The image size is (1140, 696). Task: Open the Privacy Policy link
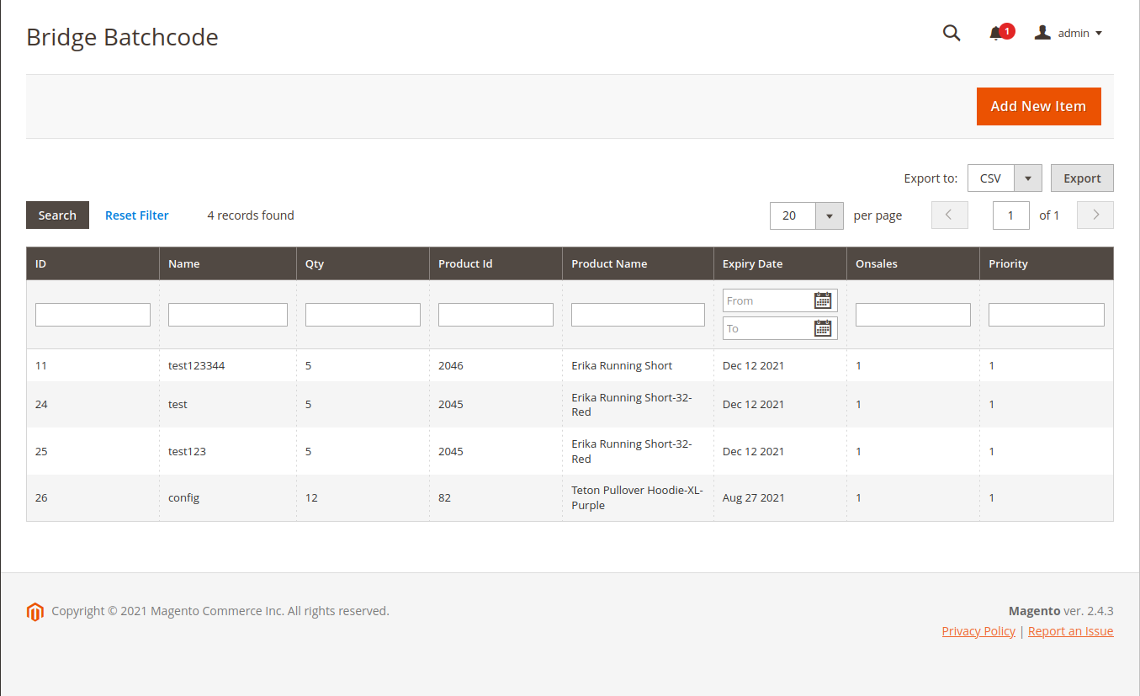pos(978,631)
